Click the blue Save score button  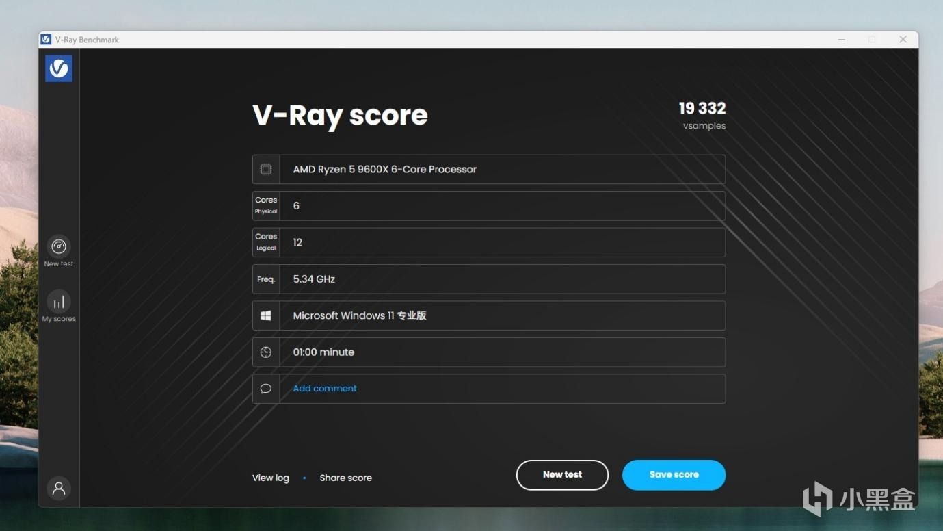pyautogui.click(x=674, y=475)
